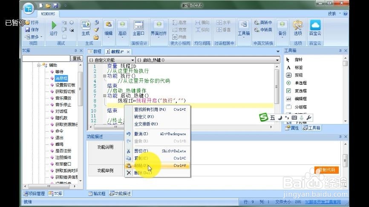
Task: Click the Help question mark icon
Action: click(345, 14)
